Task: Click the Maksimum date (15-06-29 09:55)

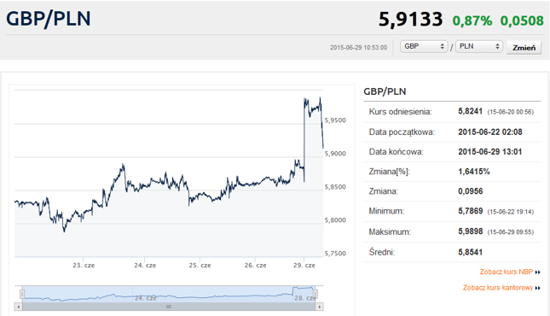Action: coord(511,232)
